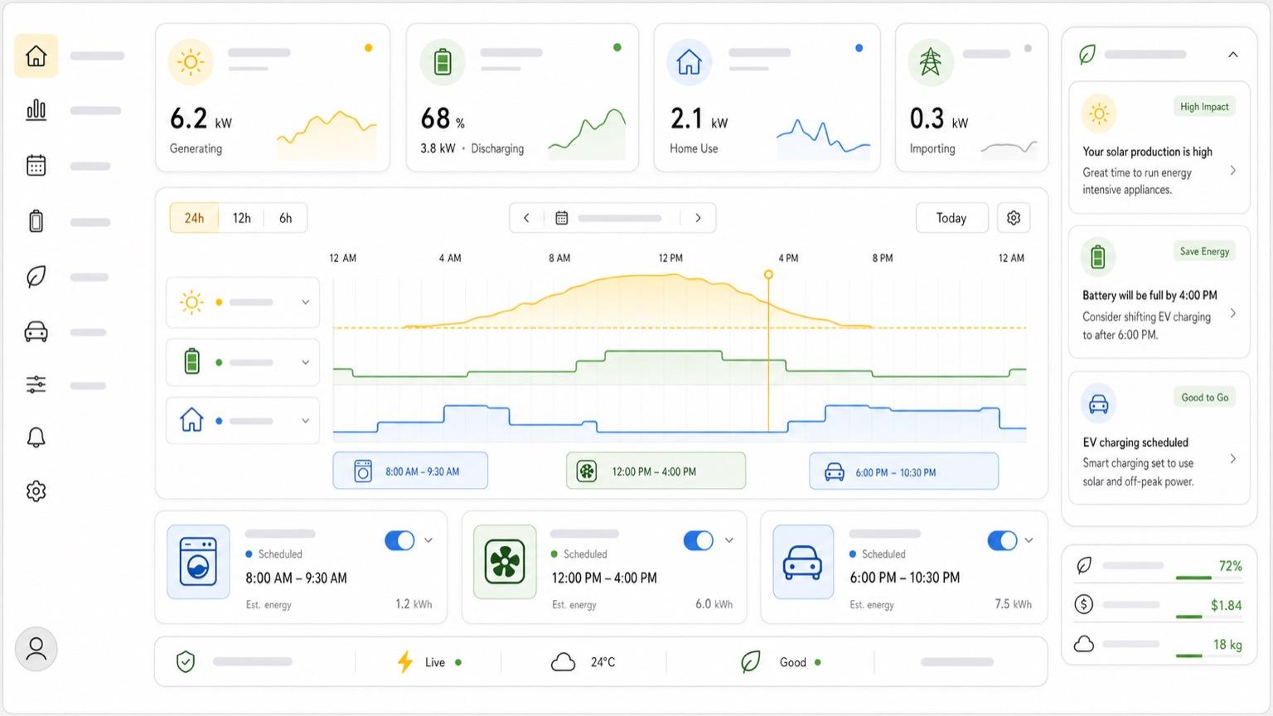Go to the next date with right arrow
The height and width of the screenshot is (716, 1273).
point(698,218)
